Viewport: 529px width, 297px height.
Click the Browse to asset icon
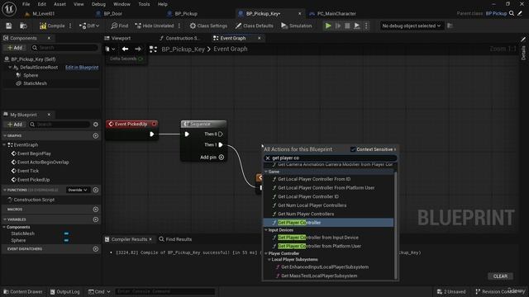coord(23,26)
